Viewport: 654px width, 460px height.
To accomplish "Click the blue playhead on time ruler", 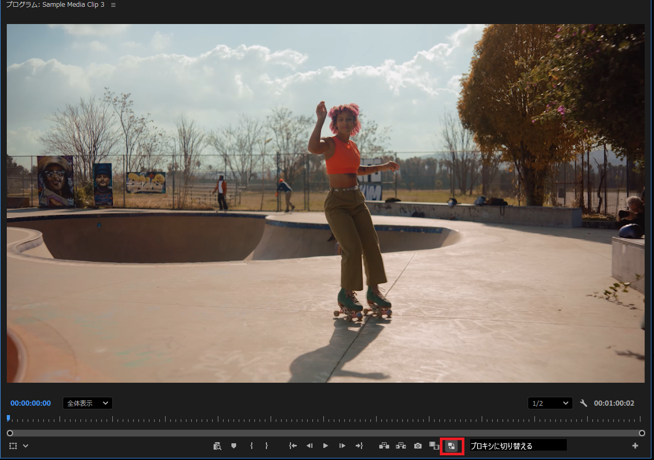I will 8,418.
